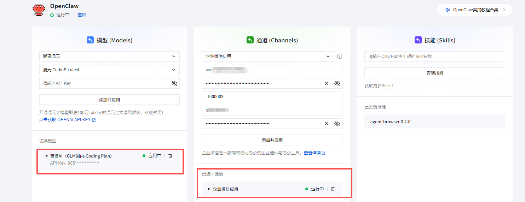
Task: Click the OpenClaw red pixel logo
Action: [39, 10]
